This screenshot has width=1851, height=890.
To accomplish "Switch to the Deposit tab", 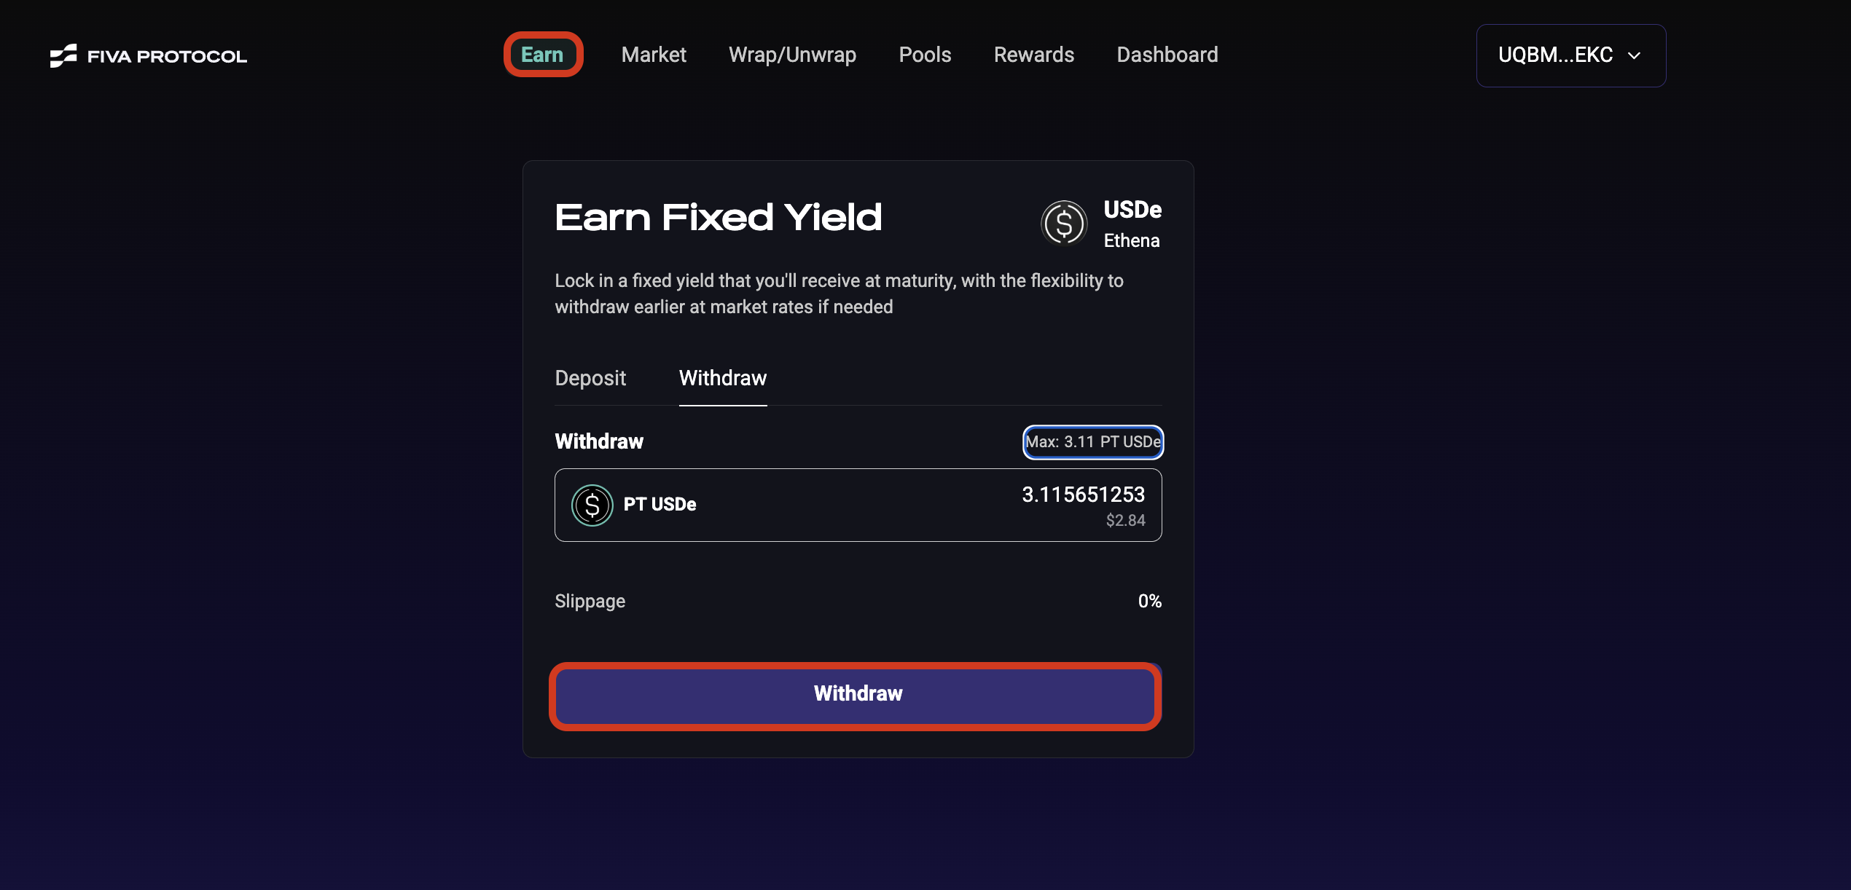I will point(590,378).
